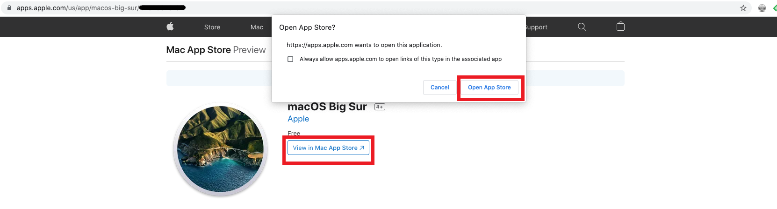
Task: Click the Free price label
Action: click(294, 133)
